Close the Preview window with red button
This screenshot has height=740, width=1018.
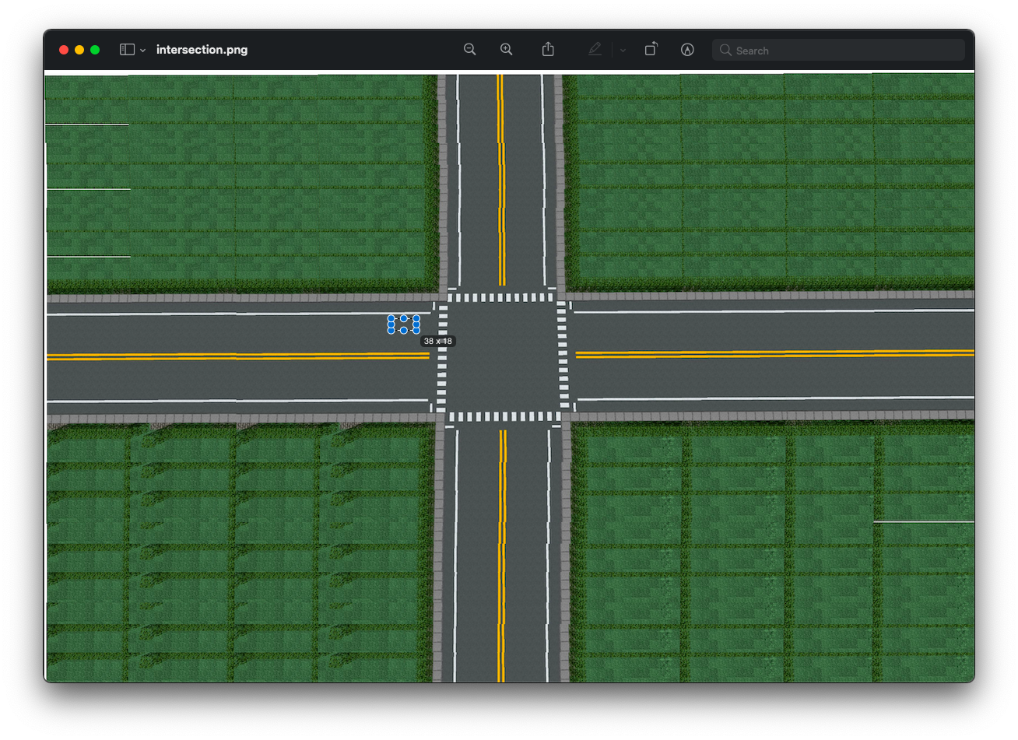[x=64, y=50]
